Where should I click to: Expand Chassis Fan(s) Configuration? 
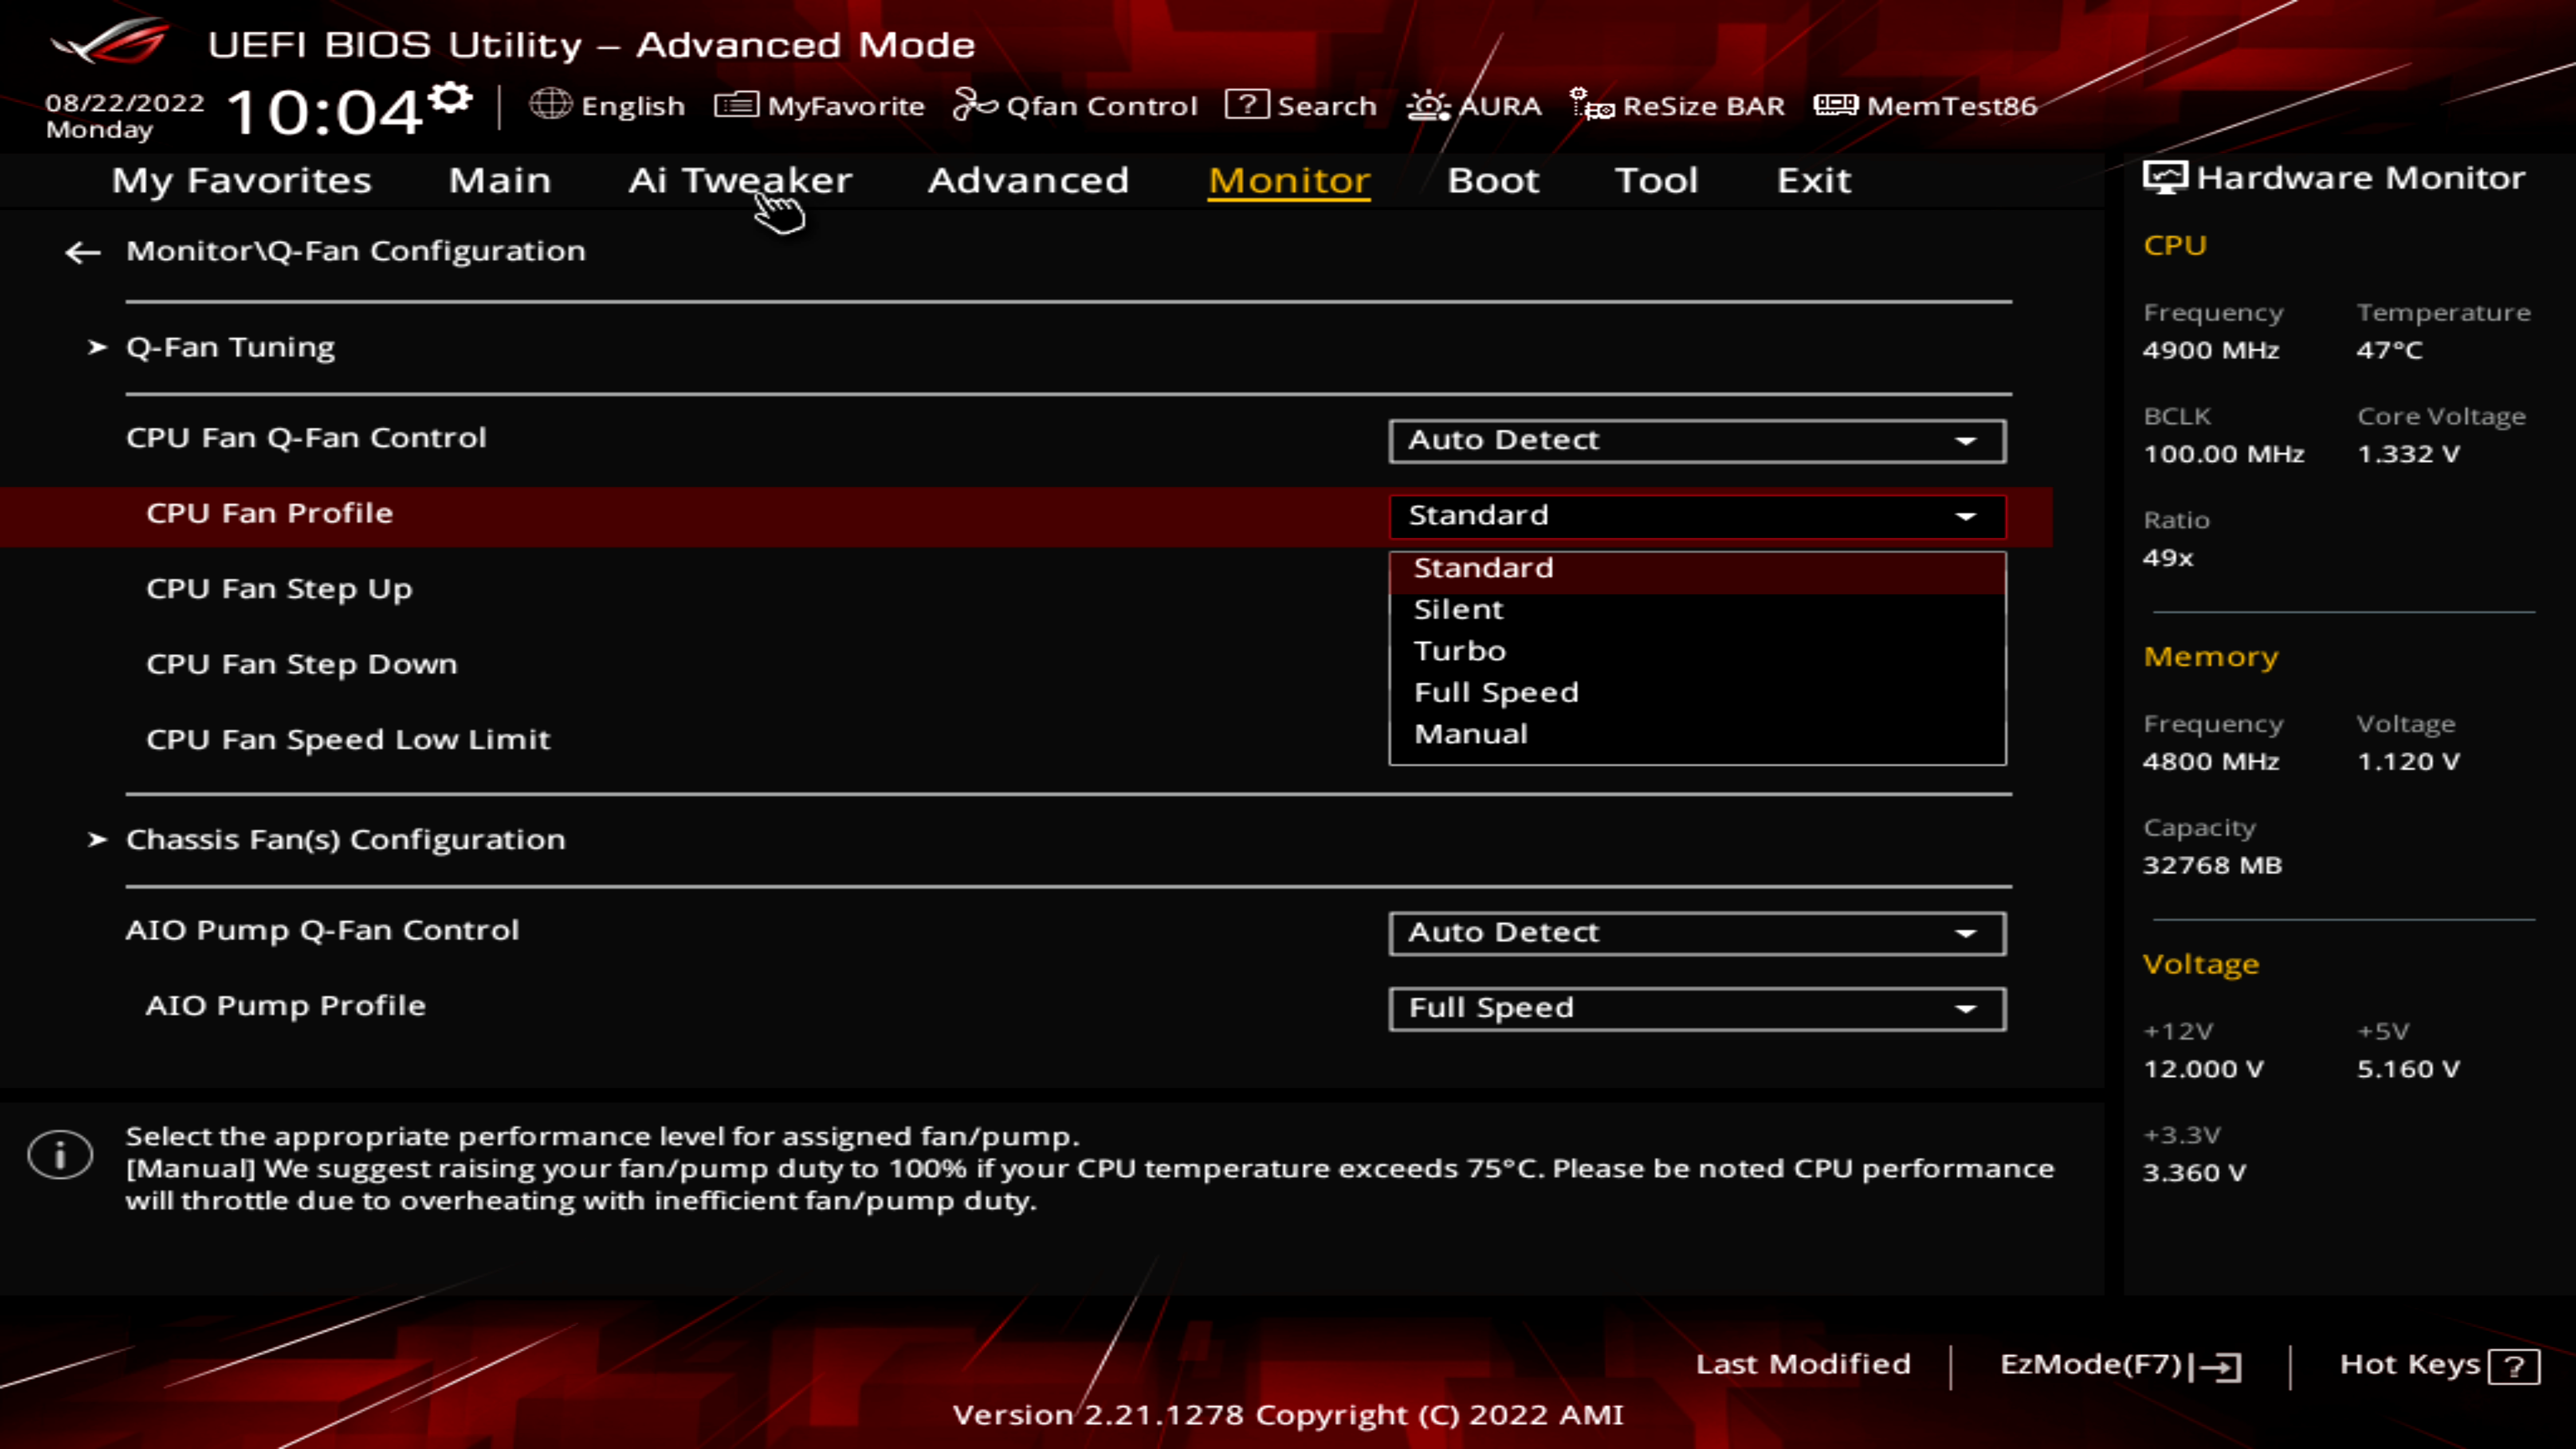343,837
